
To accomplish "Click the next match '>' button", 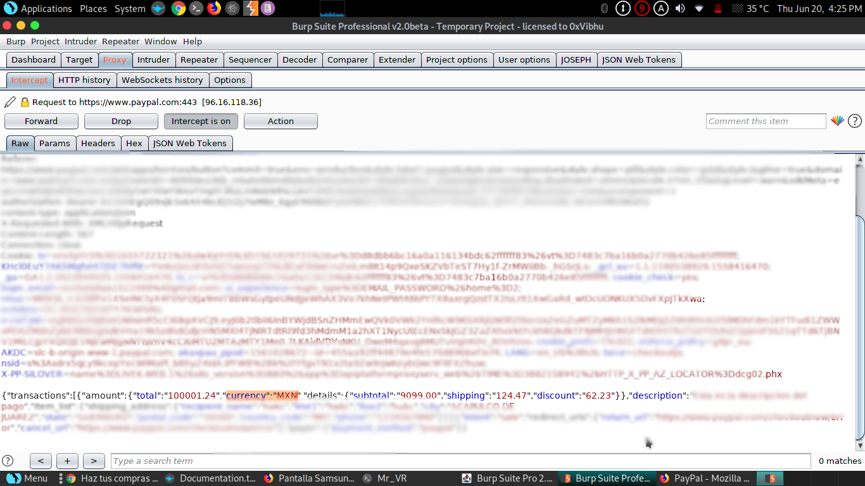I will pyautogui.click(x=94, y=461).
